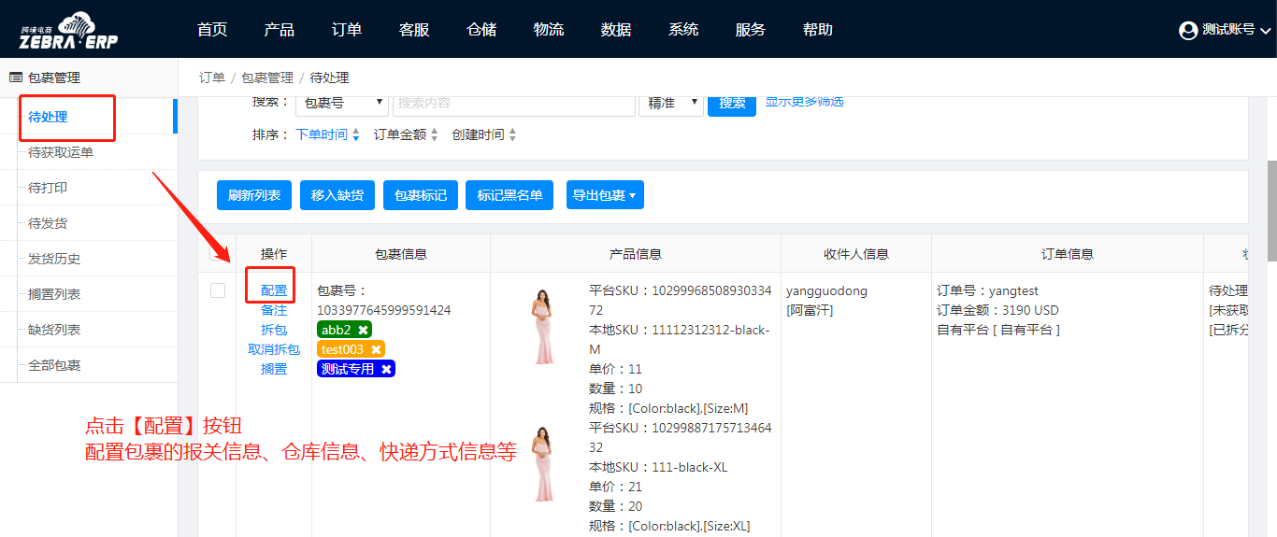The width and height of the screenshot is (1277, 537).
Task: Open the 仓储 top menu
Action: coord(481,30)
